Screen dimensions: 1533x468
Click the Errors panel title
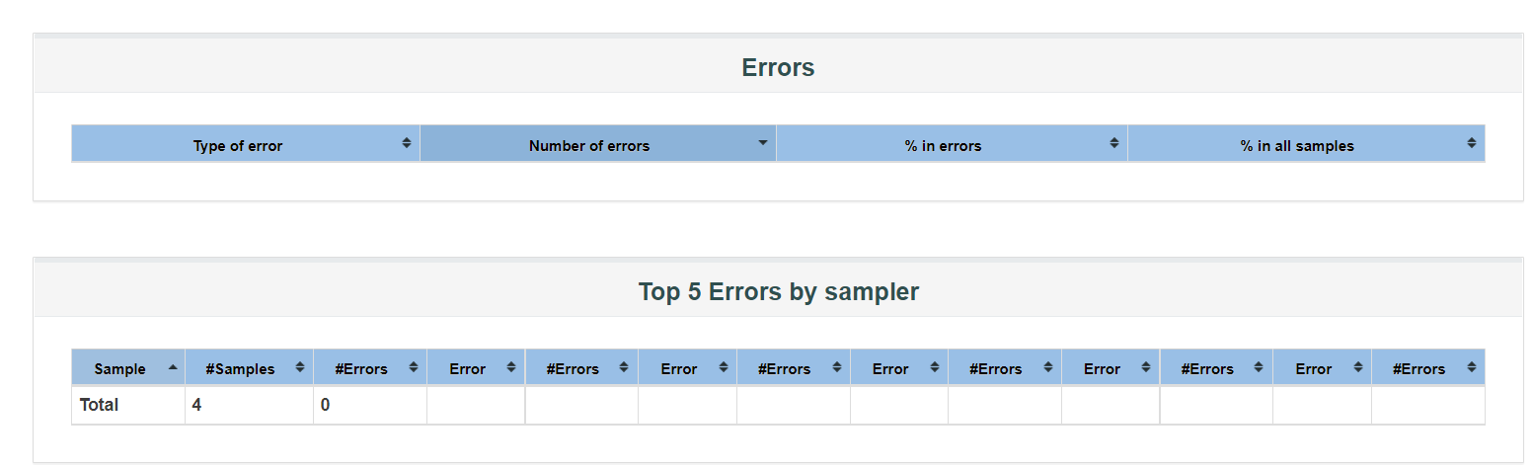point(778,68)
